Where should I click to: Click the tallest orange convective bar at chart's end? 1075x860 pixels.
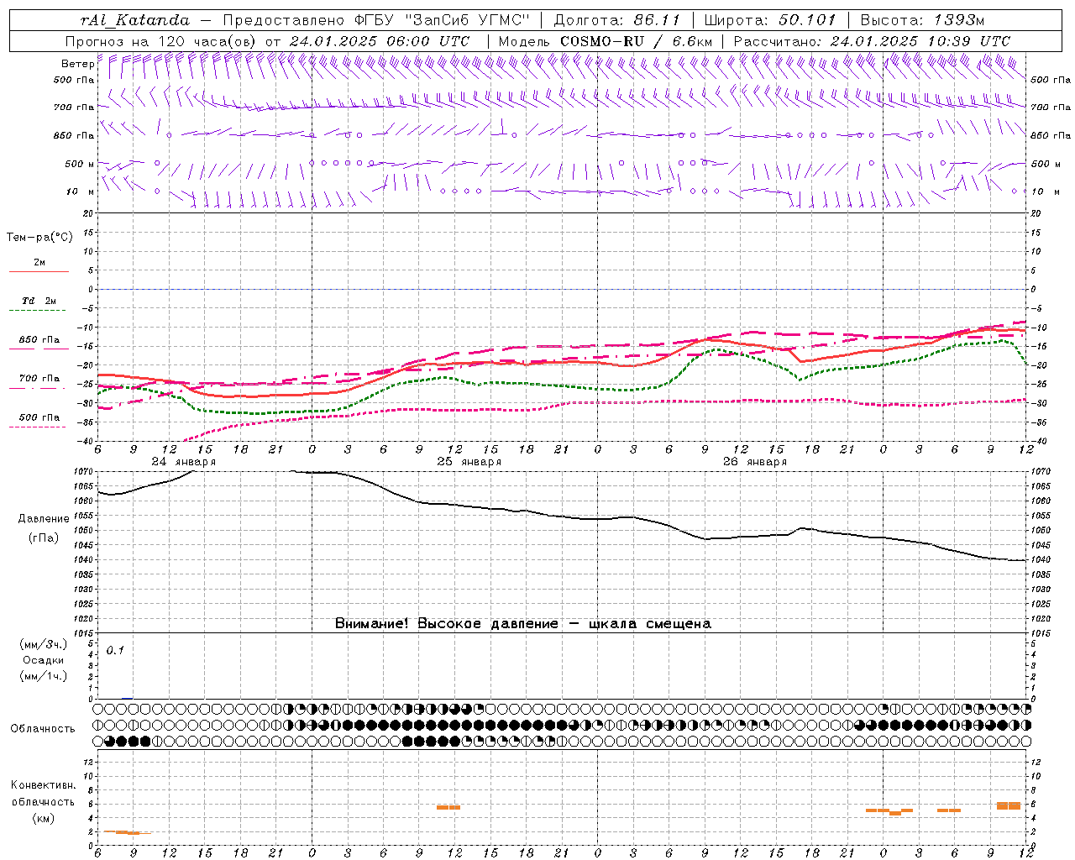(1009, 805)
